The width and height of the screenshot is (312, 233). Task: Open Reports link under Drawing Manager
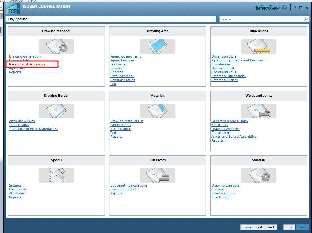(x=15, y=72)
